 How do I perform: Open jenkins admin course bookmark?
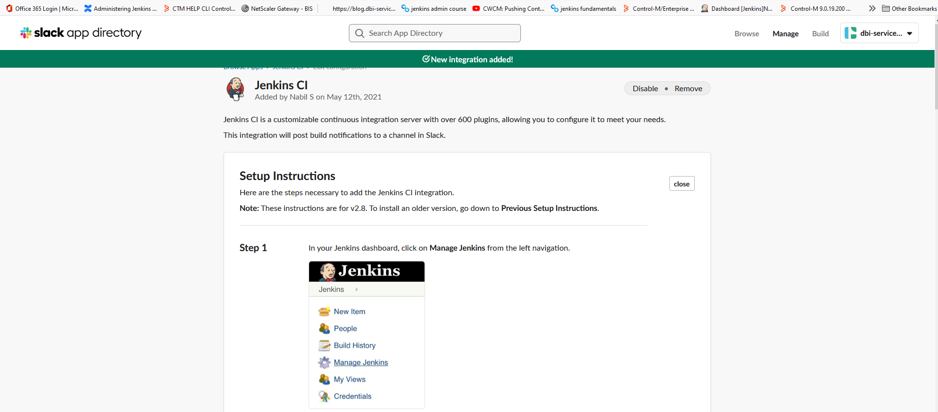click(434, 8)
